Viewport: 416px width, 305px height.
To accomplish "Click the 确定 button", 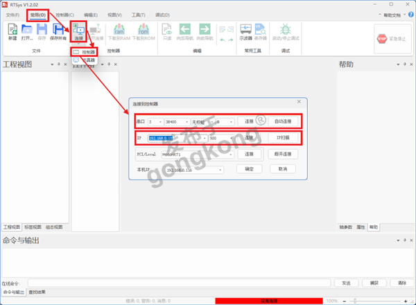I will pos(249,169).
